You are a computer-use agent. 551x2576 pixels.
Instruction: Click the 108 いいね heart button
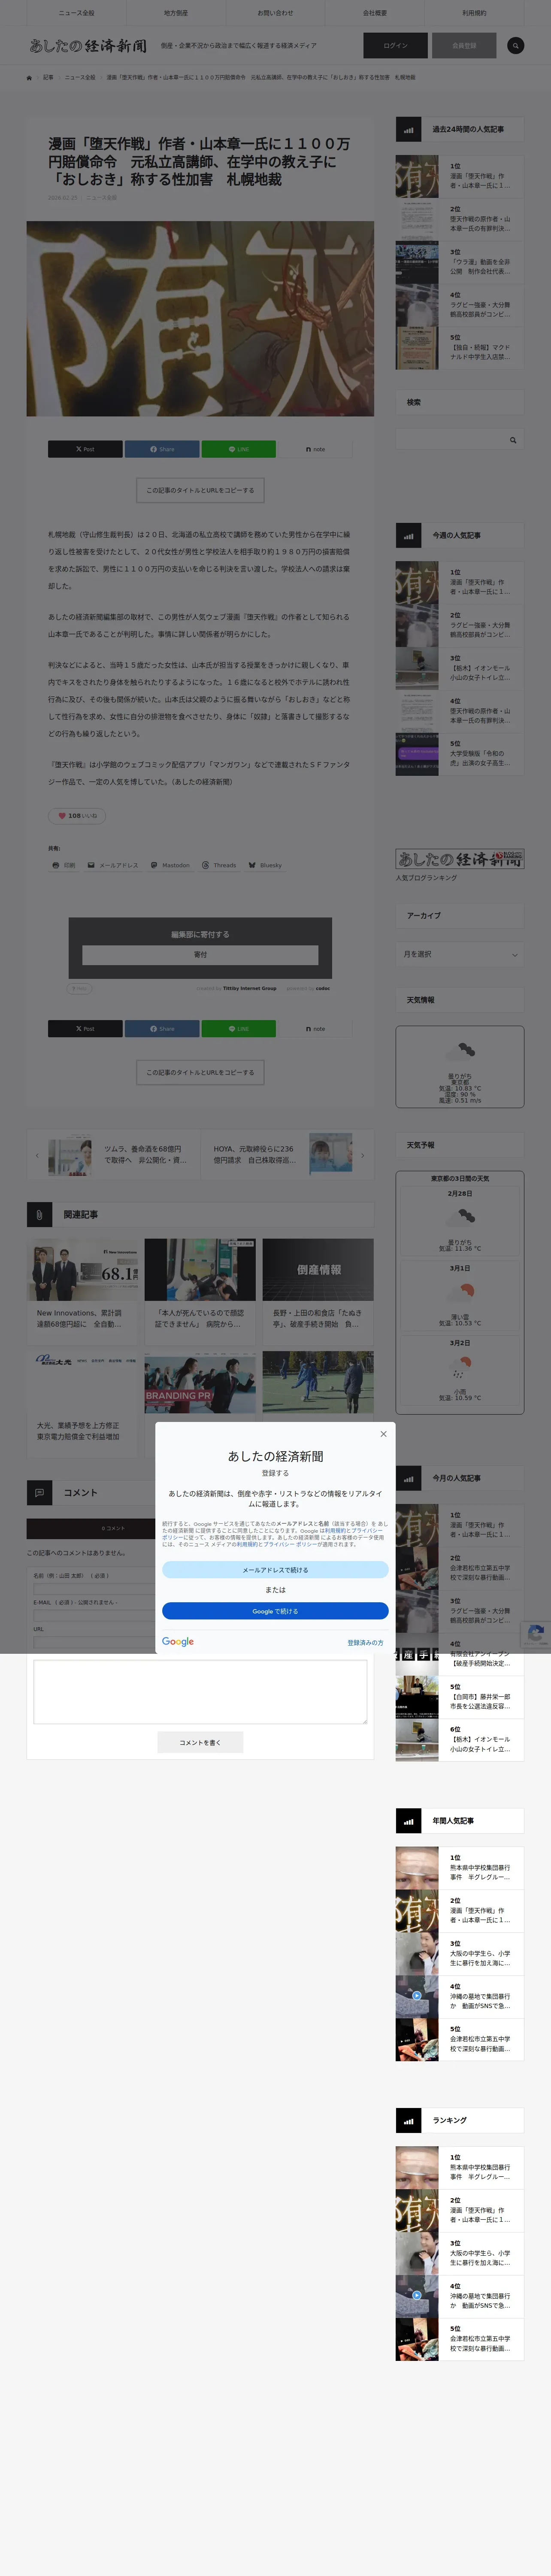point(77,816)
